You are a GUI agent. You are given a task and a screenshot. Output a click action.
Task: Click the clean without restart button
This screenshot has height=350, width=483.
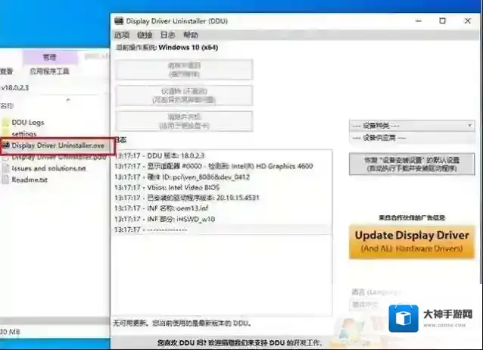[x=184, y=95]
